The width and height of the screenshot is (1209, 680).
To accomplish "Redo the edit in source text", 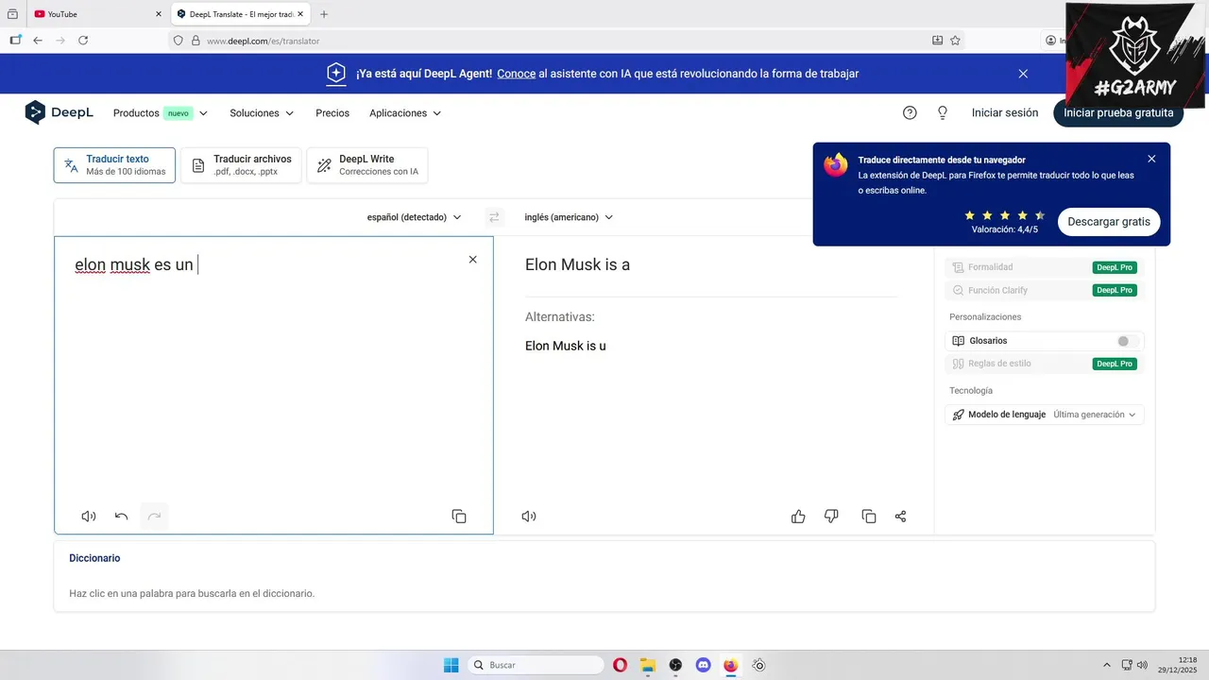I will point(154,516).
